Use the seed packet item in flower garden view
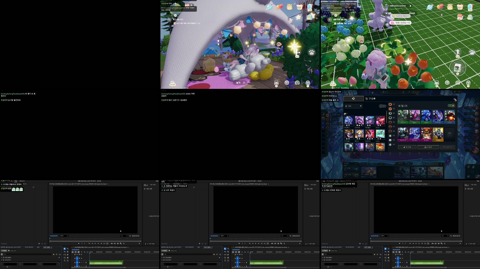480x269 pixels. [457, 68]
